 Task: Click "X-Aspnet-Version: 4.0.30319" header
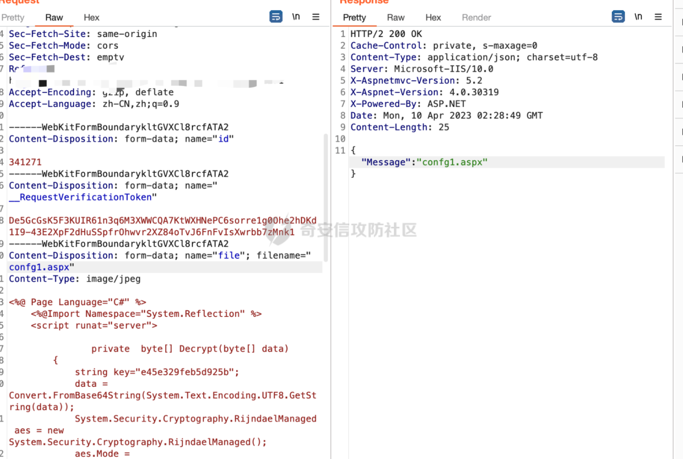(x=424, y=92)
